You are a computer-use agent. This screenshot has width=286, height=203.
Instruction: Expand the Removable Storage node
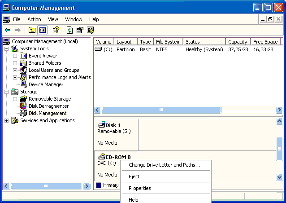[15, 99]
